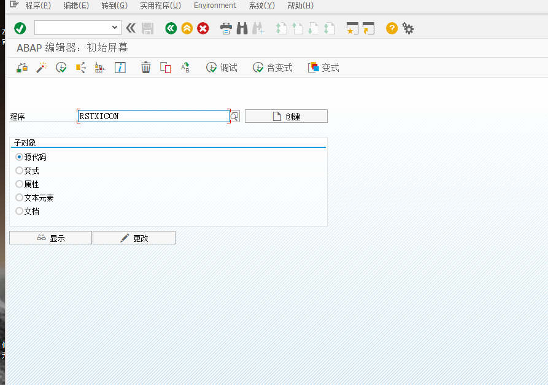The height and width of the screenshot is (385, 548).
Task: Click the Rename AB icon
Action: [x=185, y=68]
